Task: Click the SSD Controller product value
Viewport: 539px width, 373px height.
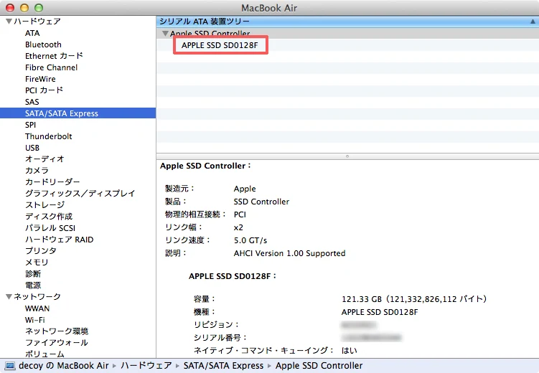Action: pyautogui.click(x=261, y=202)
